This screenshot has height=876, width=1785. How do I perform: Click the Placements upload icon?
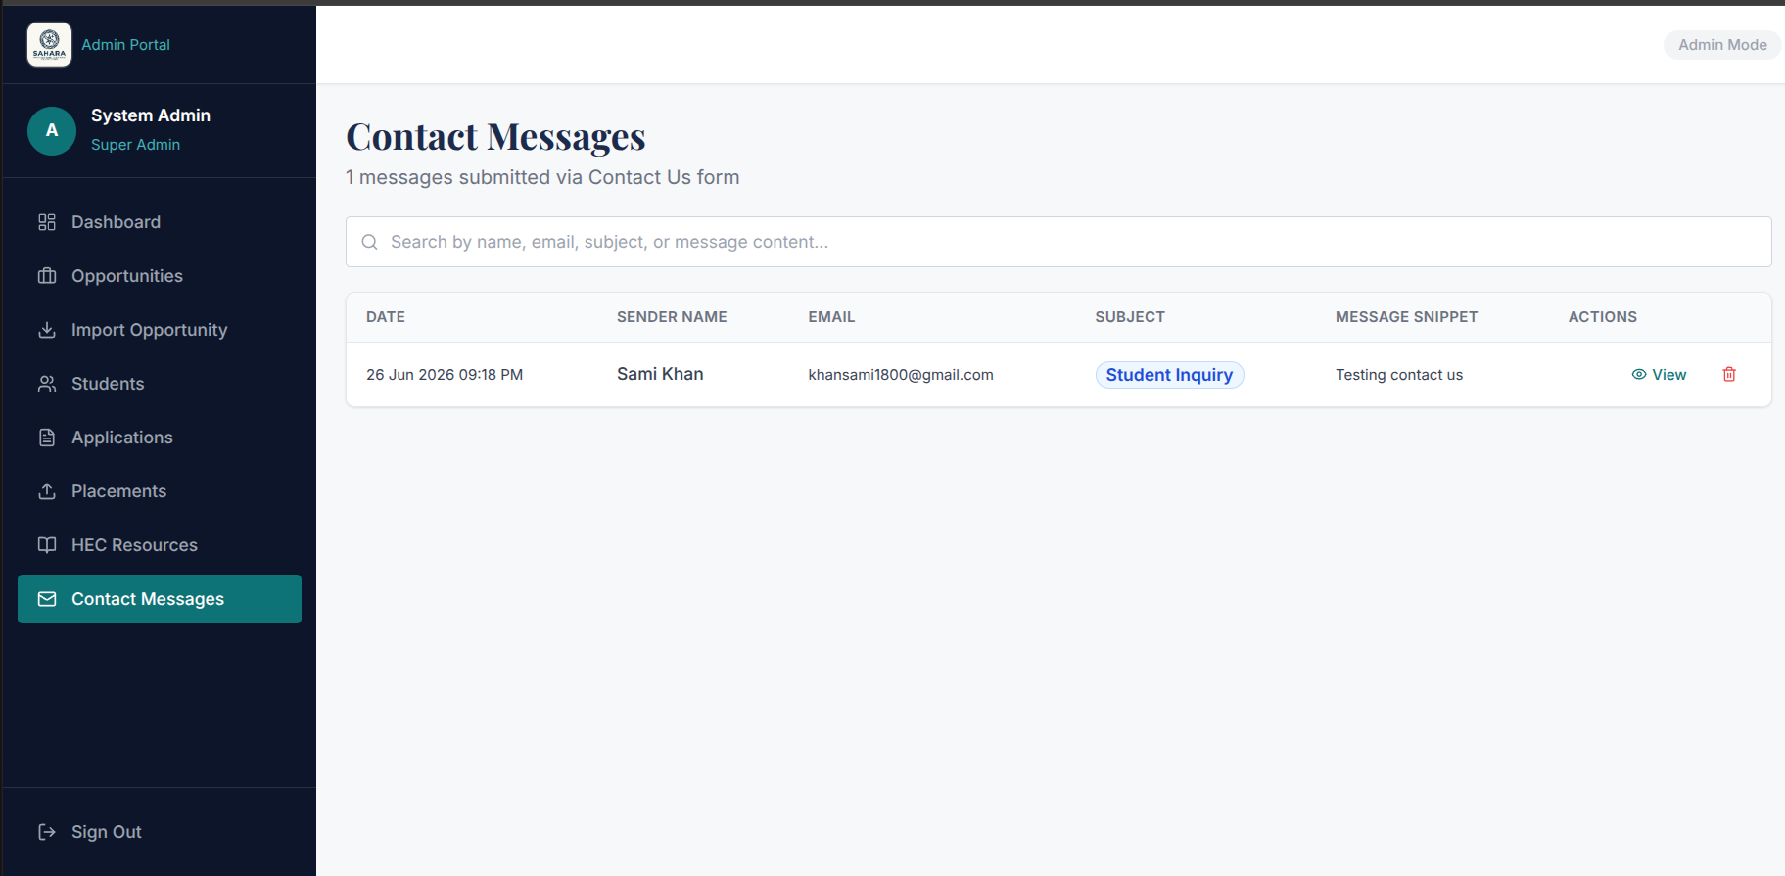(x=47, y=491)
